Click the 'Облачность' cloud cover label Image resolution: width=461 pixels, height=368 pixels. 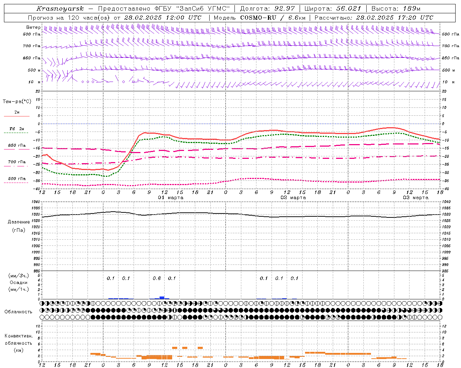click(x=18, y=312)
